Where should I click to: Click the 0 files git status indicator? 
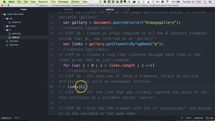210,118
